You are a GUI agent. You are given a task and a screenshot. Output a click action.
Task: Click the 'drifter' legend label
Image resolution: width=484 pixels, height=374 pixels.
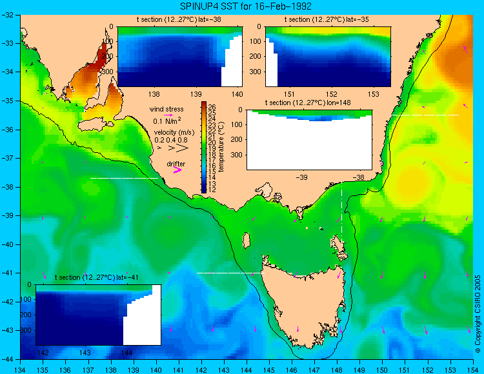[x=176, y=164]
